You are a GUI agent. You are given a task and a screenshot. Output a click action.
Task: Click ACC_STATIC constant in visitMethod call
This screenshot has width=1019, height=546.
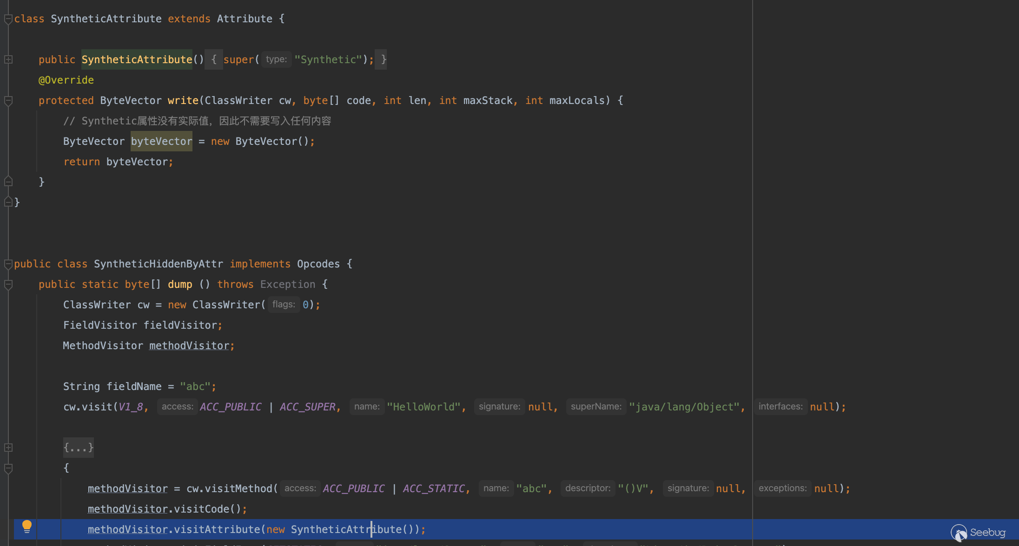point(433,488)
